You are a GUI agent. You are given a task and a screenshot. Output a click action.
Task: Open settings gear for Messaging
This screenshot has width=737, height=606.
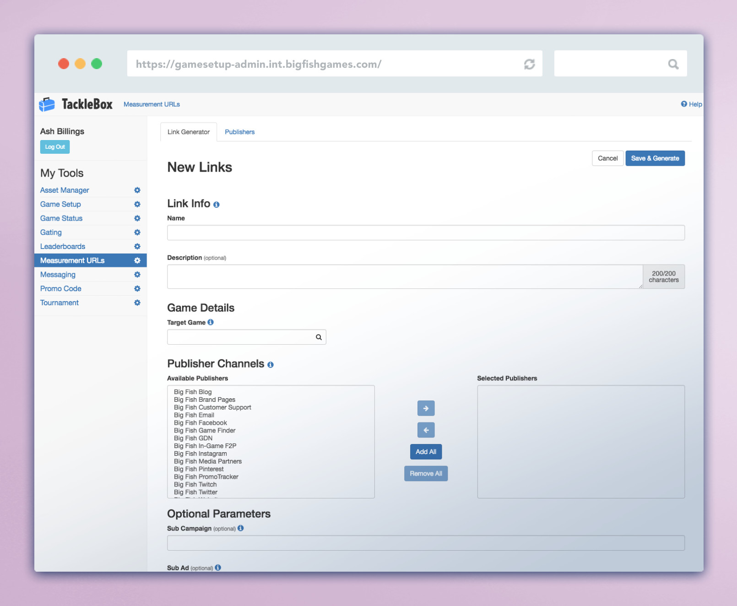(137, 275)
